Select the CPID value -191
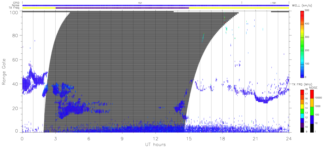Viewport: 325px width, 150px height. coord(273,3)
